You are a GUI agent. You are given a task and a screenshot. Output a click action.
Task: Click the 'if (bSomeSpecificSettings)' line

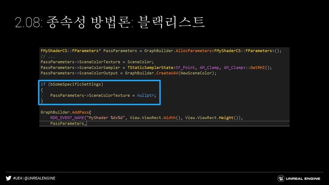coord(72,84)
